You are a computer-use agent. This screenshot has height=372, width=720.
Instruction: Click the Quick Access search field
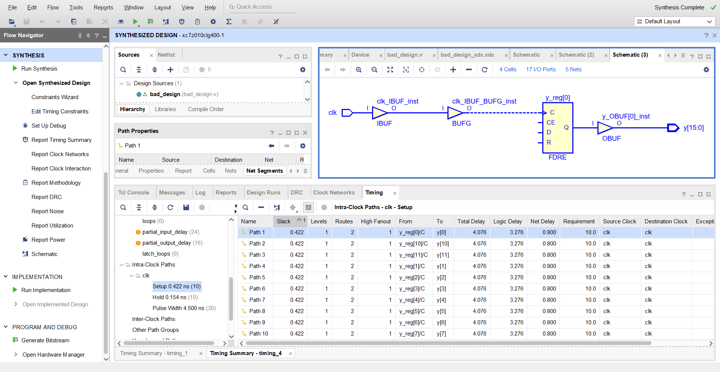coord(262,7)
